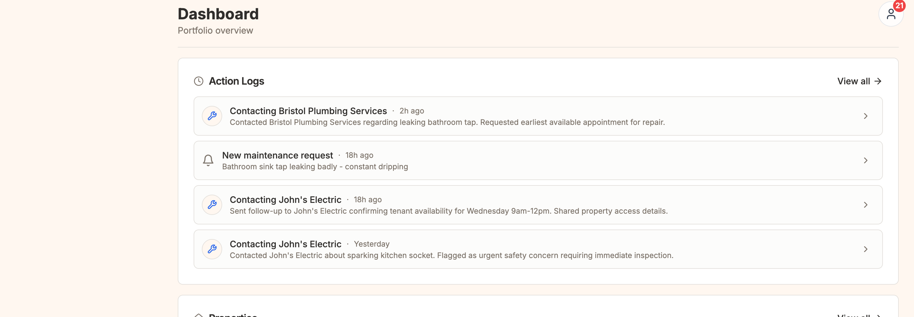This screenshot has width=914, height=317.
Task: Expand the Bristol Plumbing Services entry chevron
Action: [866, 116]
